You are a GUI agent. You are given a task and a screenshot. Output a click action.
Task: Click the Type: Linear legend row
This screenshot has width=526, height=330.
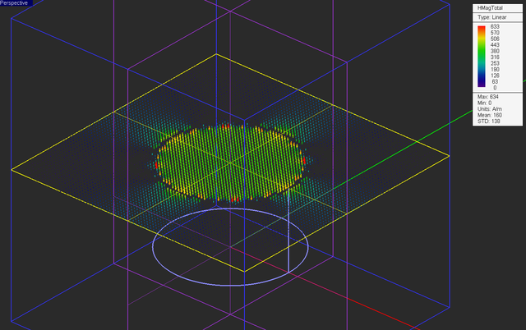pyautogui.click(x=492, y=17)
